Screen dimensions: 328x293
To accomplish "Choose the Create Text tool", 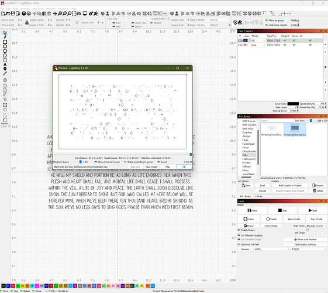I will (x=5, y=64).
